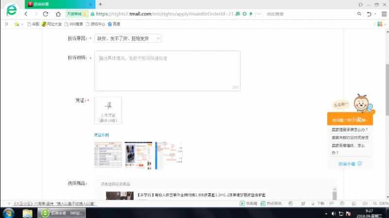Click the 下载 download status bar button

318,203
